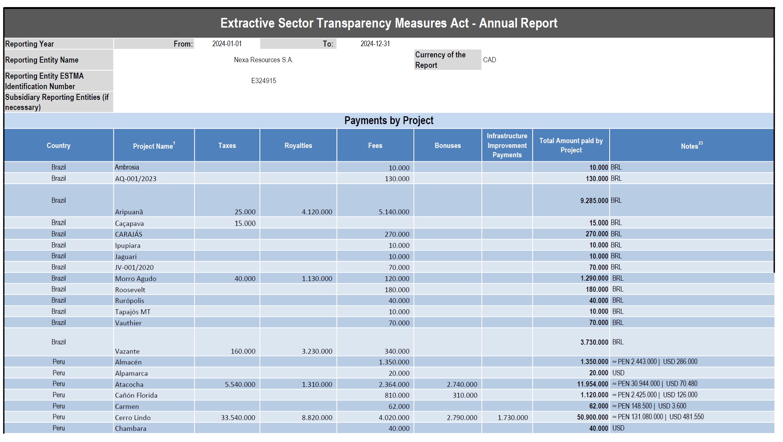The image size is (783, 442).
Task: Click the Bonuses column header
Action: pyautogui.click(x=447, y=145)
